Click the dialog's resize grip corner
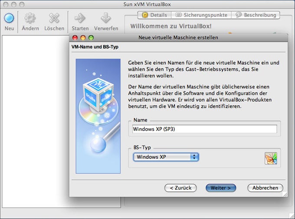The image size is (295, 219). point(285,194)
